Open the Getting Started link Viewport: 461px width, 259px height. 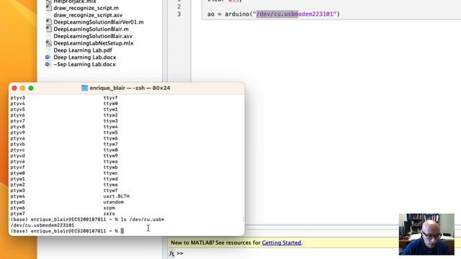pyautogui.click(x=282, y=243)
